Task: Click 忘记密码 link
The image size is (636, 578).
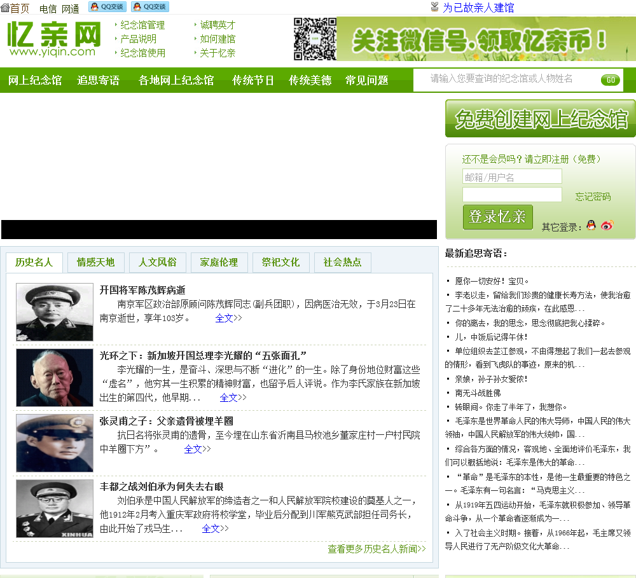Action: tap(593, 196)
